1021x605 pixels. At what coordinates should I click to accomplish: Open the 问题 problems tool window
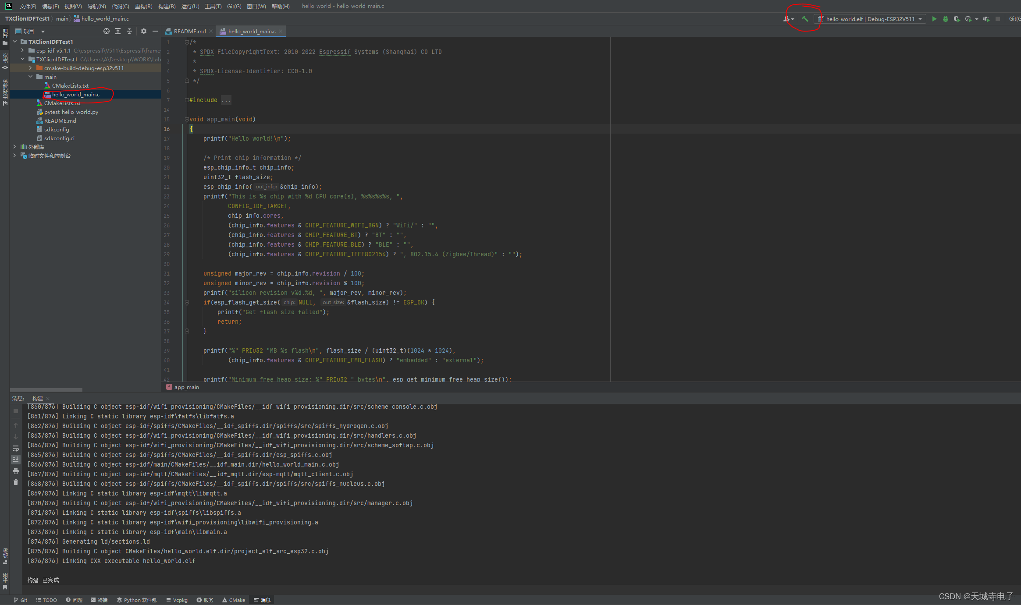point(74,600)
